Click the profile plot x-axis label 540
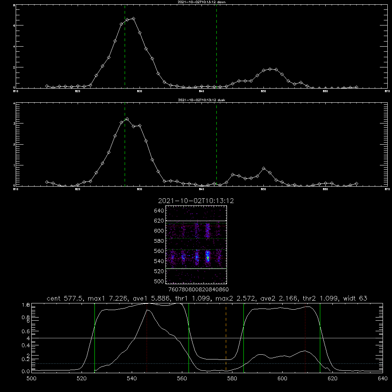392x392 pixels. (132, 379)
